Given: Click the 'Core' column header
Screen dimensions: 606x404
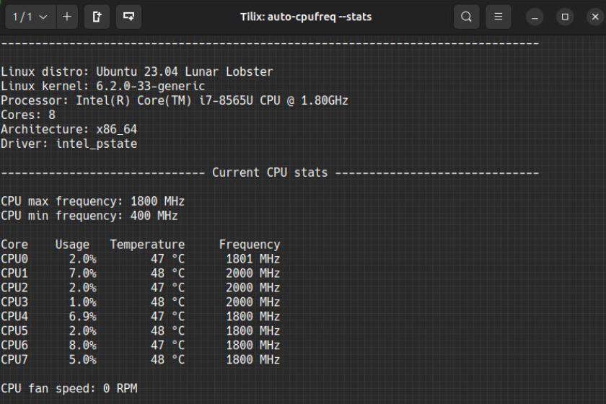Looking at the screenshot, I should (x=14, y=245).
